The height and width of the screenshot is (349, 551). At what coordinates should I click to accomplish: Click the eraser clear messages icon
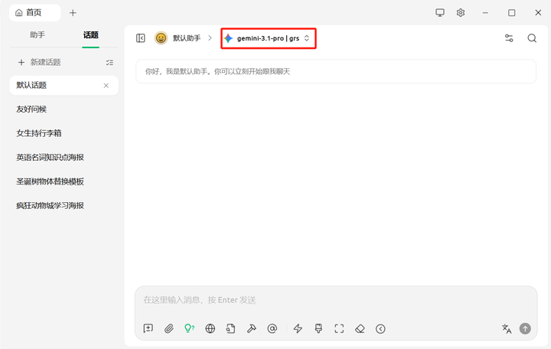pos(360,328)
